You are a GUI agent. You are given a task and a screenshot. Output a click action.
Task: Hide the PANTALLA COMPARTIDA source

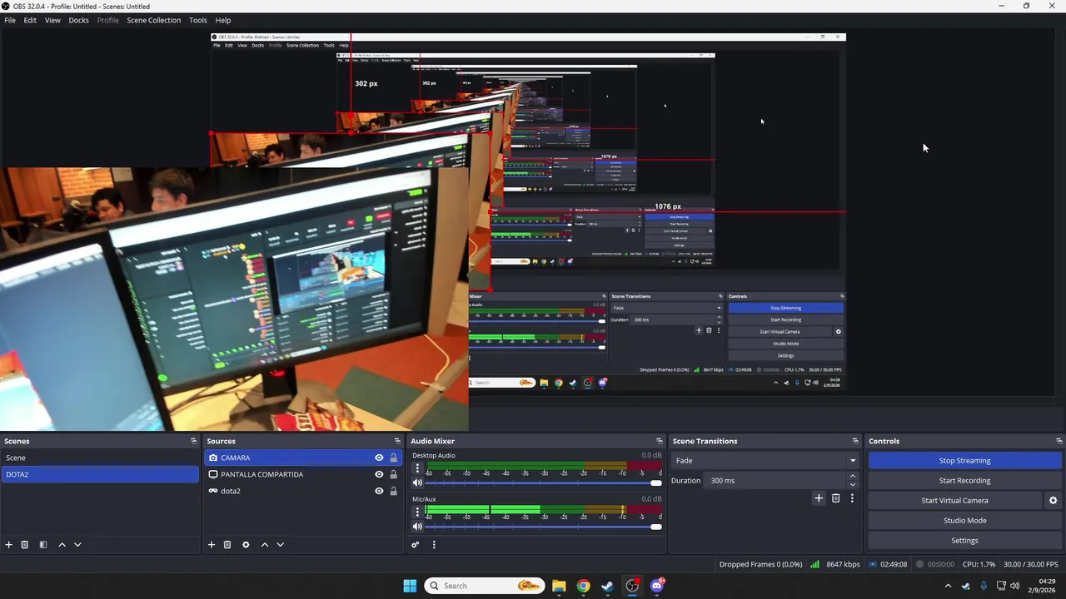379,474
